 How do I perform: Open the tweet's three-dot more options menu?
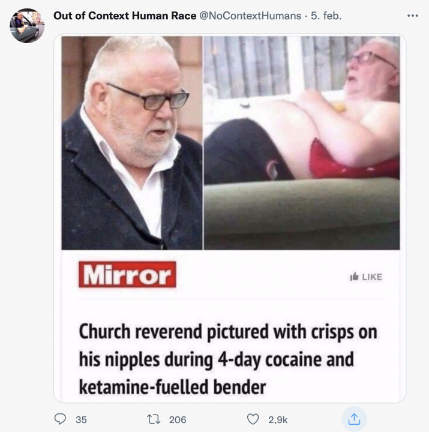click(412, 15)
